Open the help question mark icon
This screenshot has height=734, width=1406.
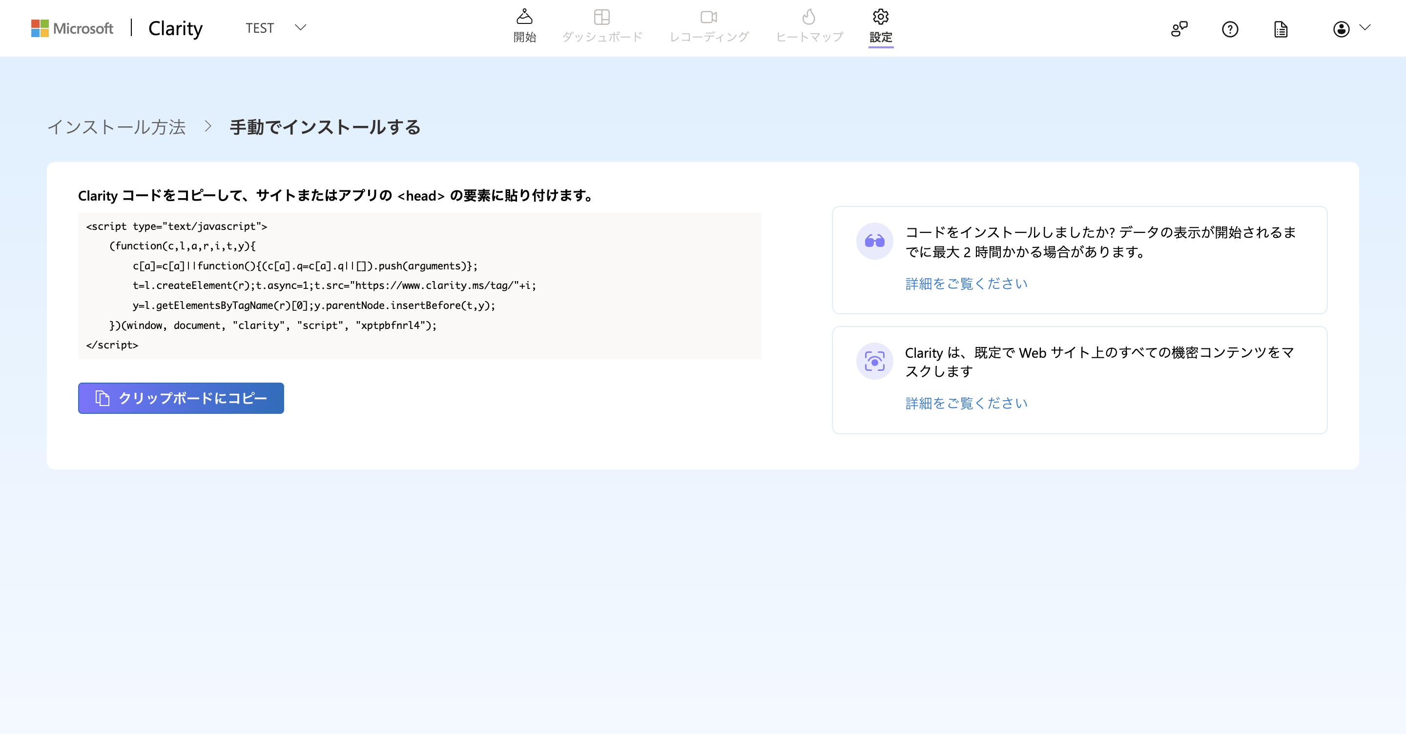[x=1230, y=29]
